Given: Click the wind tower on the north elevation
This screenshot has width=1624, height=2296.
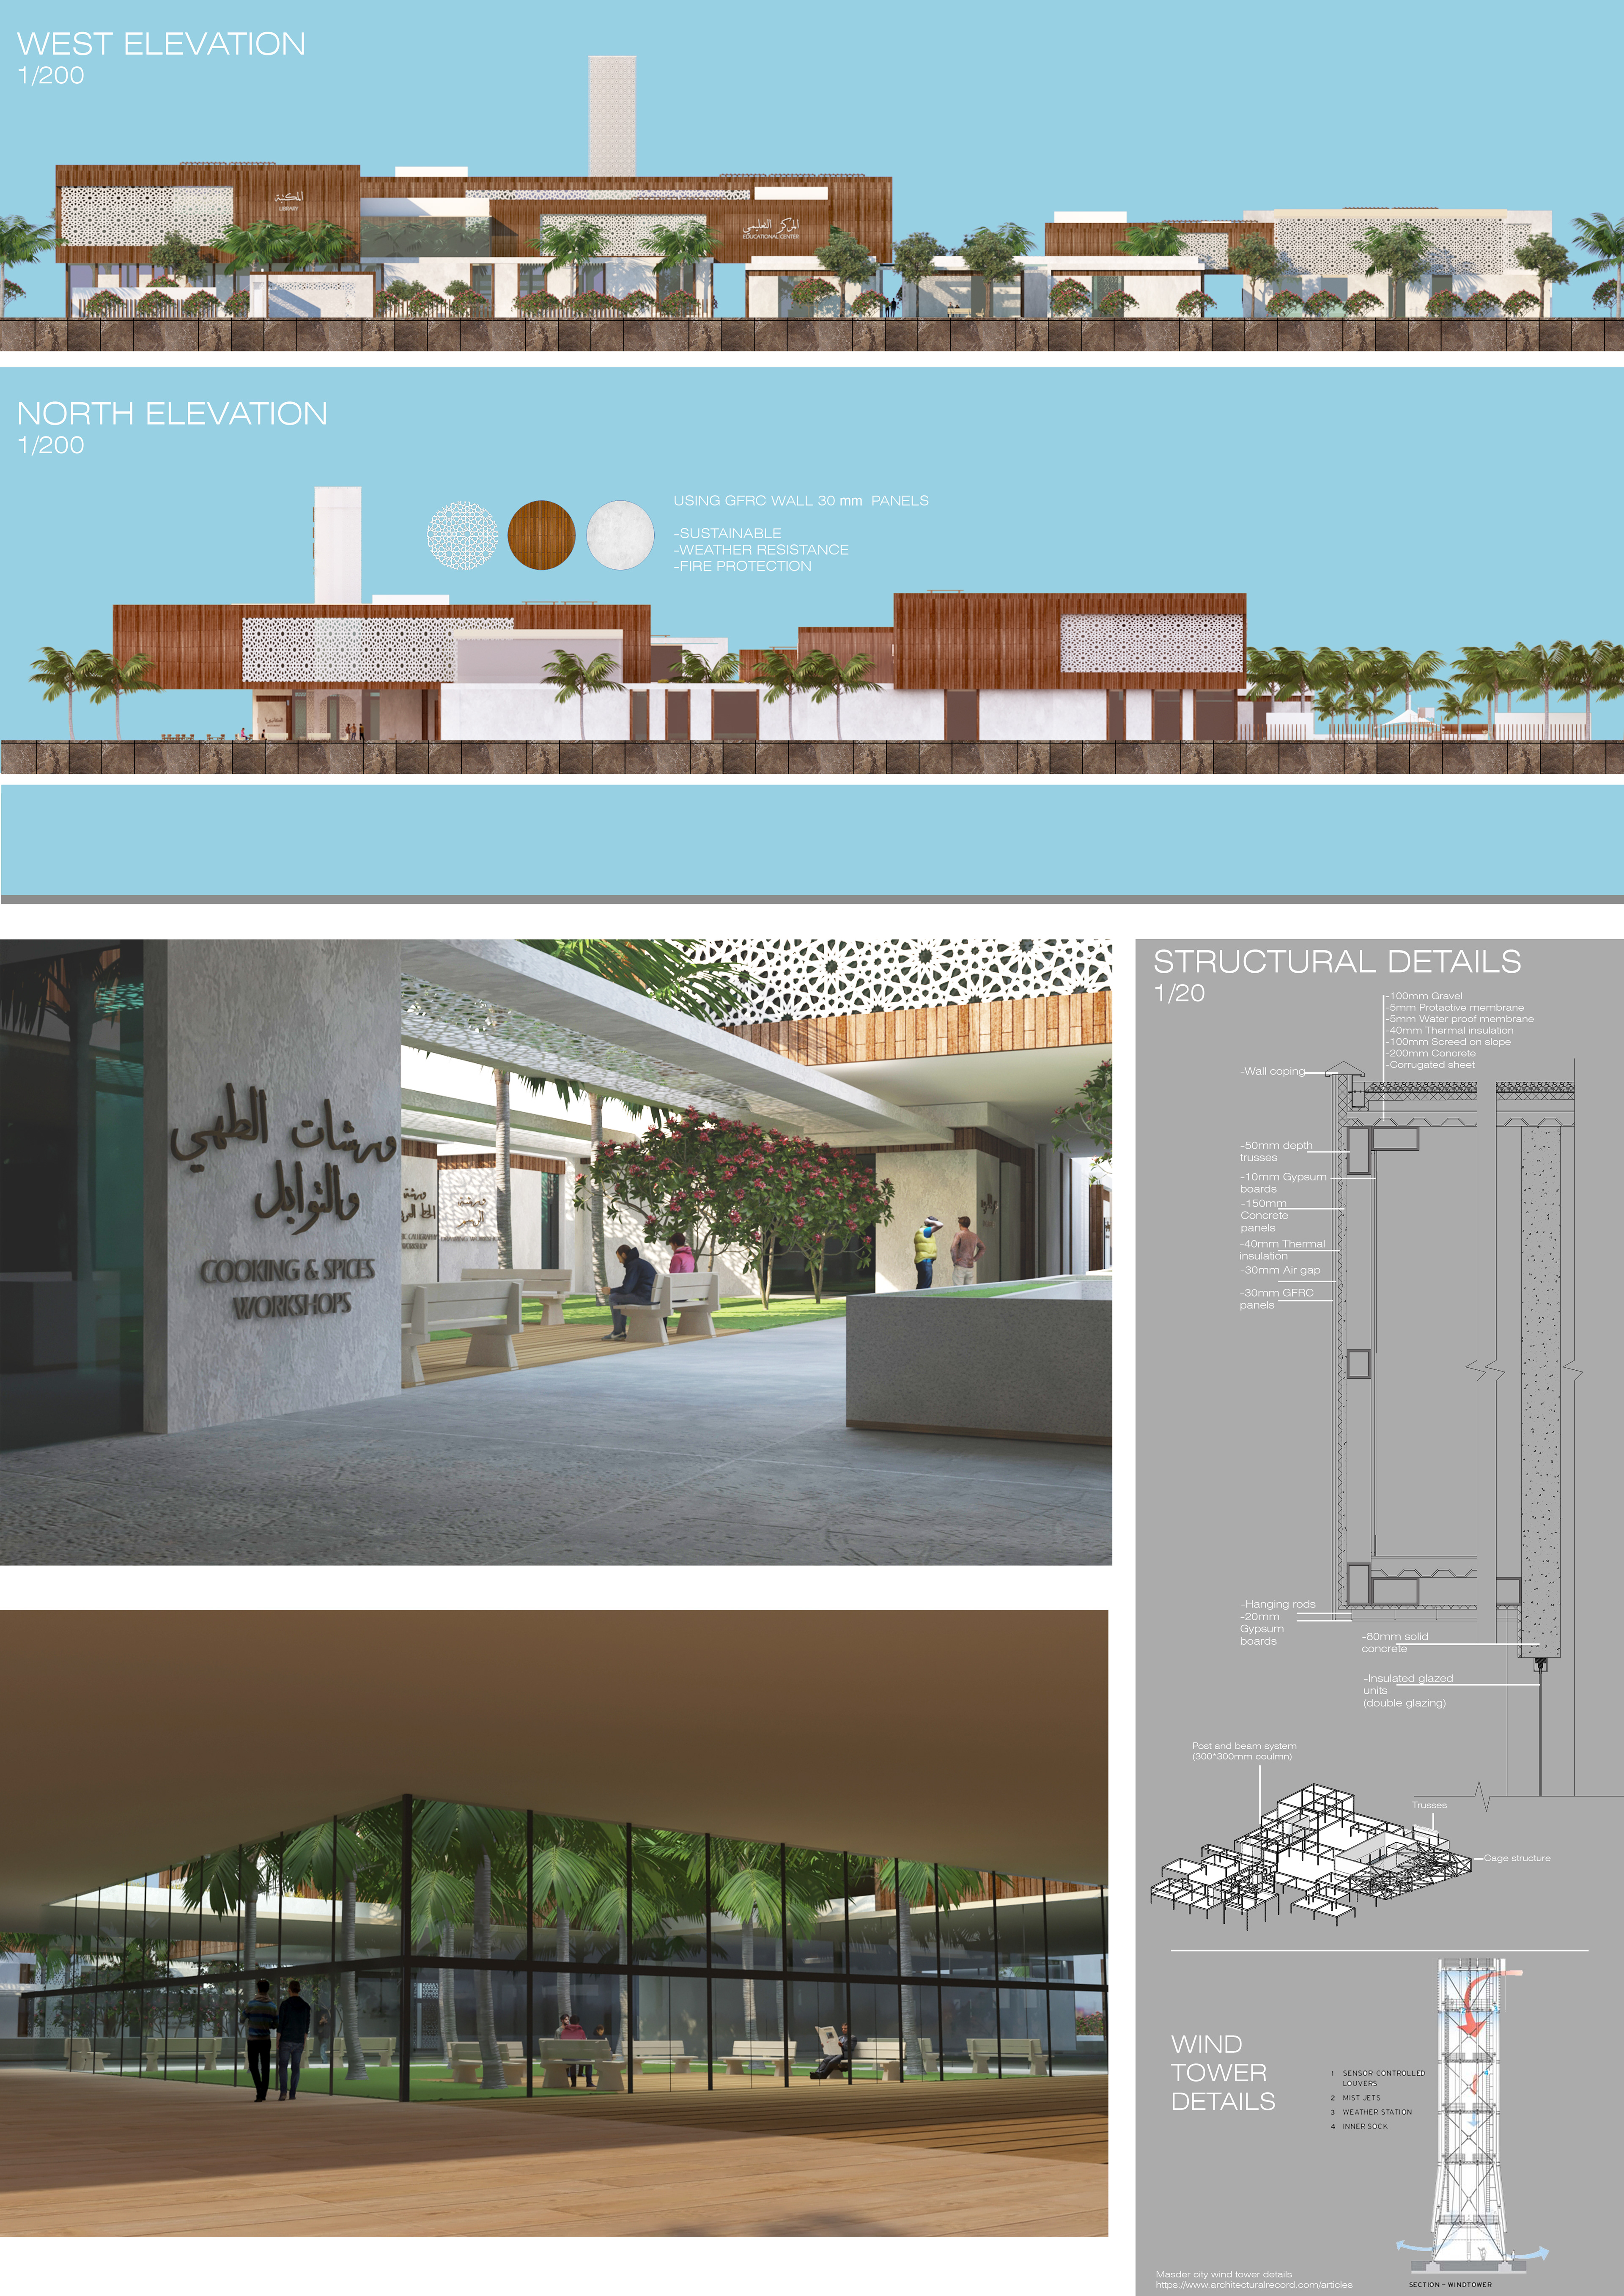Looking at the screenshot, I should (337, 545).
